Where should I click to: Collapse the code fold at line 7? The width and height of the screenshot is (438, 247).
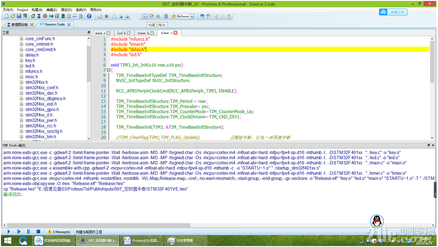(x=108, y=70)
